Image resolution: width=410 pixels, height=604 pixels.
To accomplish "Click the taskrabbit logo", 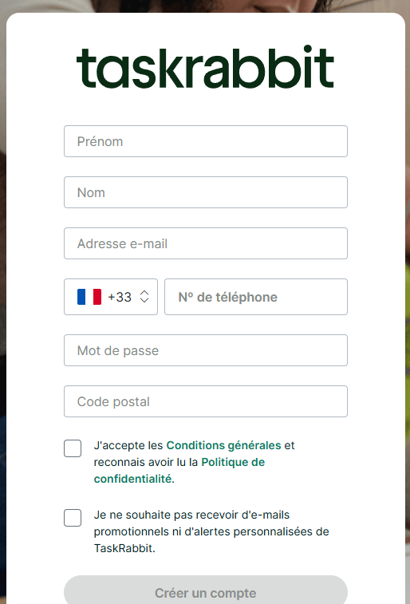I will (x=205, y=67).
